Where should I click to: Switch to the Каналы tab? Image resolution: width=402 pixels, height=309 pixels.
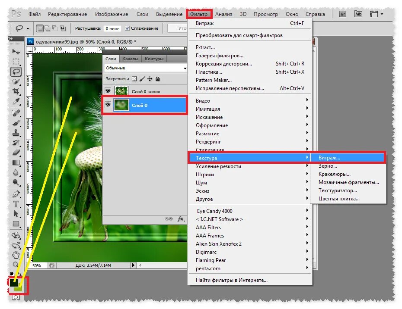130,59
